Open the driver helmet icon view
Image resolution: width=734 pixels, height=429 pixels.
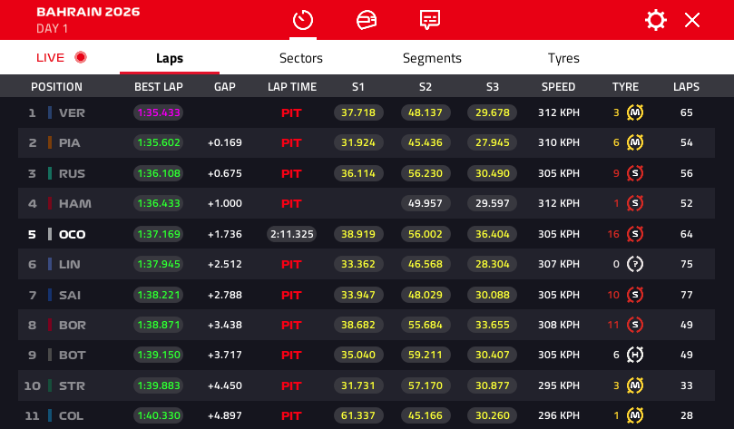coord(367,20)
